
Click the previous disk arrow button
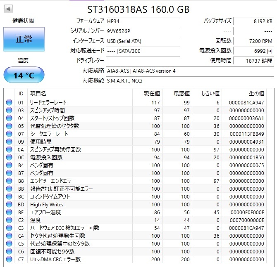[8, 9]
